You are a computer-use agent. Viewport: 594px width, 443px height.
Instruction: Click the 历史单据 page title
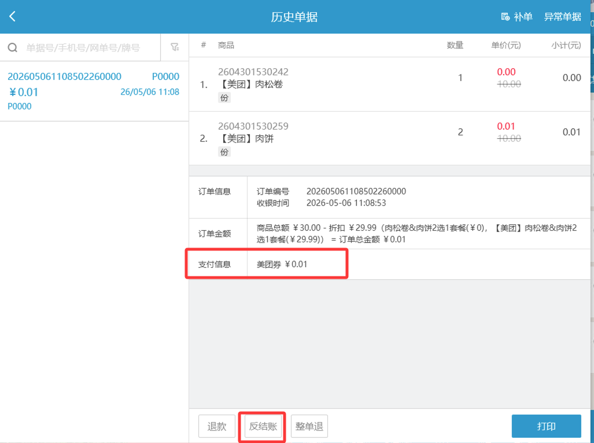coord(294,17)
